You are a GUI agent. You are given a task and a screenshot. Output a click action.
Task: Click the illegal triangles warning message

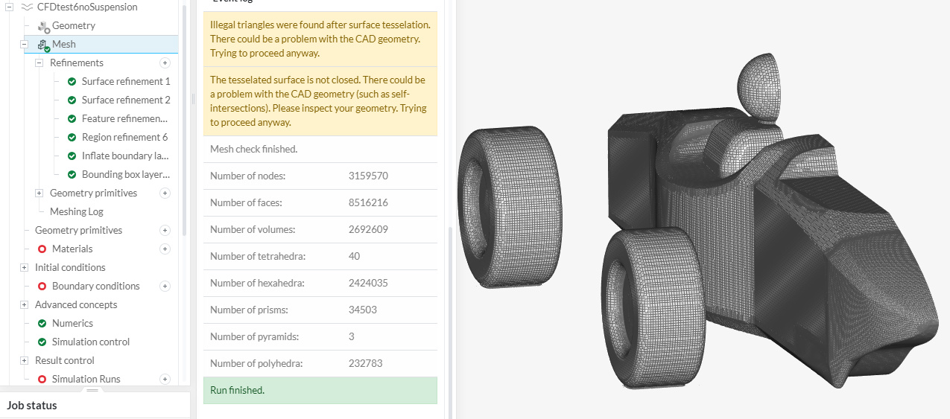[320, 39]
